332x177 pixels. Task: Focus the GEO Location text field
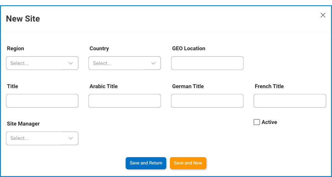[x=207, y=63]
